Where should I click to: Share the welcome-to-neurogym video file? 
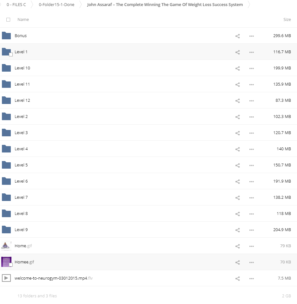[237, 279]
